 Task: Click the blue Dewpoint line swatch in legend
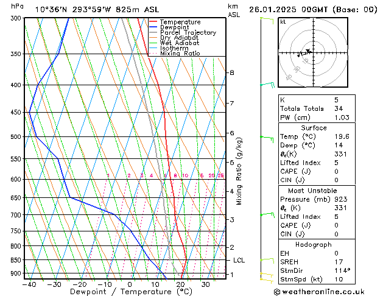153,27
